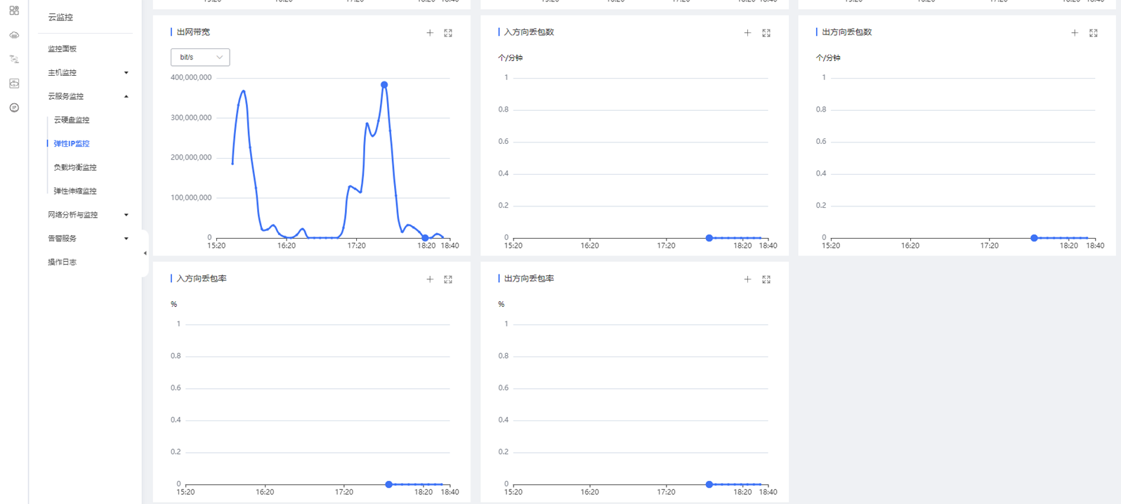
Task: Click the plus icon on 出网带宽 chart
Action: [x=430, y=33]
